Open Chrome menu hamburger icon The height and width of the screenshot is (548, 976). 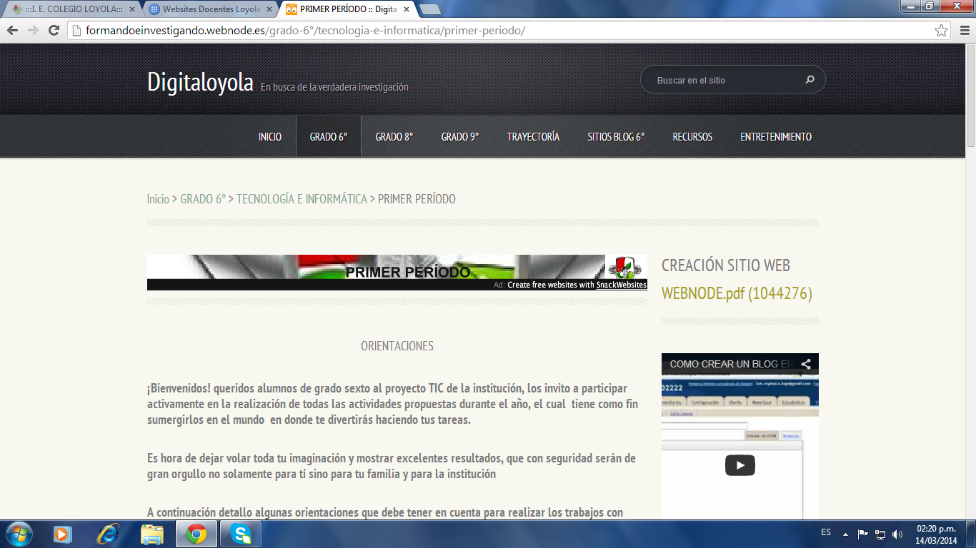[x=962, y=31]
